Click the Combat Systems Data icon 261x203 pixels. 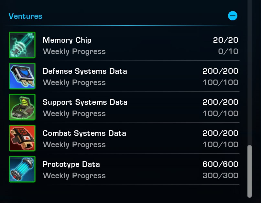point(22,138)
